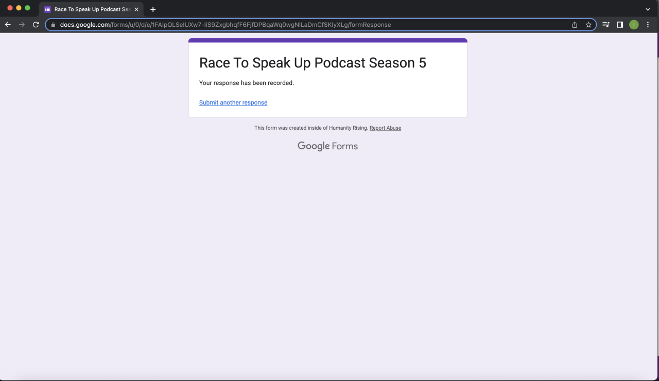The height and width of the screenshot is (381, 659).
Task: Click the yellow minimize window button
Action: pos(19,8)
